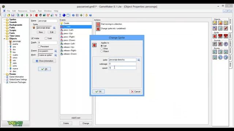Expand the Backgrounds folder
The width and height of the screenshot is (234, 131).
coord(4,25)
